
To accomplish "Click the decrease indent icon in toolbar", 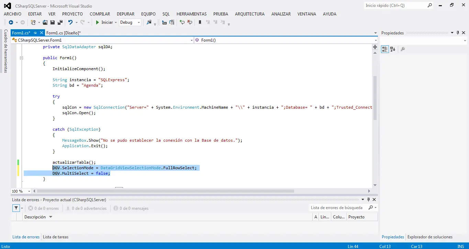I will (164, 22).
